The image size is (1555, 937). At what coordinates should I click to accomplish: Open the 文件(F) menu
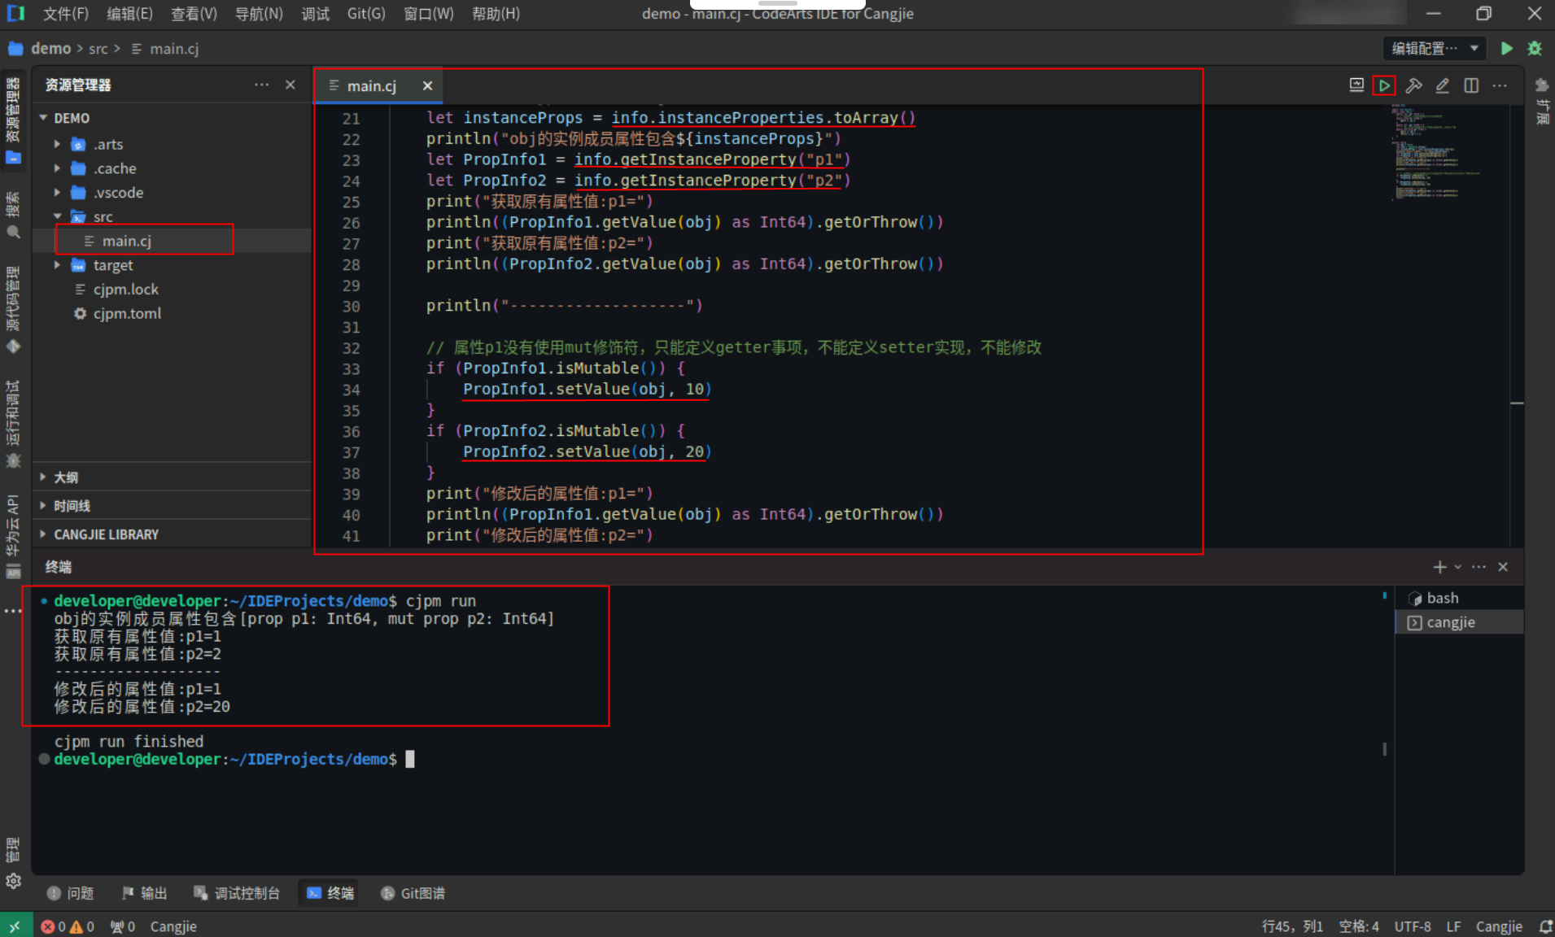[x=65, y=14]
